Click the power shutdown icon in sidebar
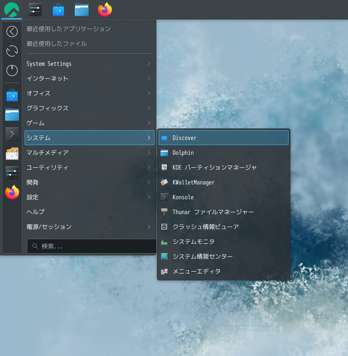 pyautogui.click(x=12, y=70)
